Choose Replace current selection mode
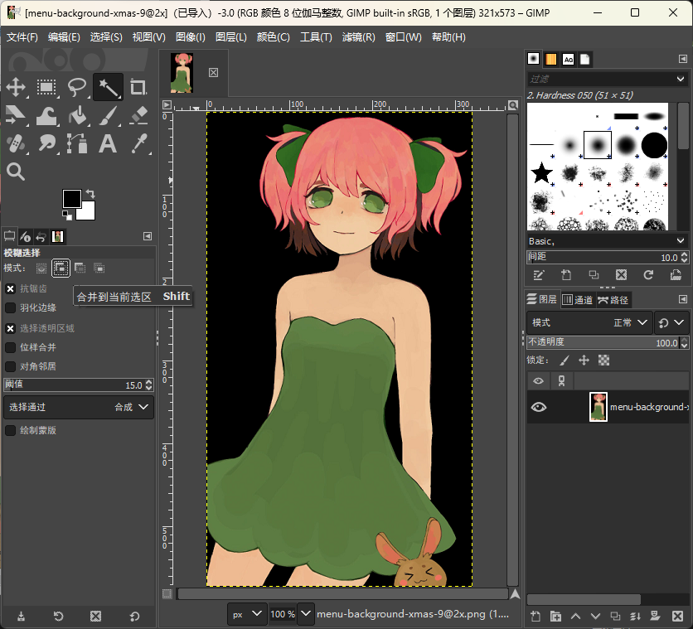 [41, 269]
